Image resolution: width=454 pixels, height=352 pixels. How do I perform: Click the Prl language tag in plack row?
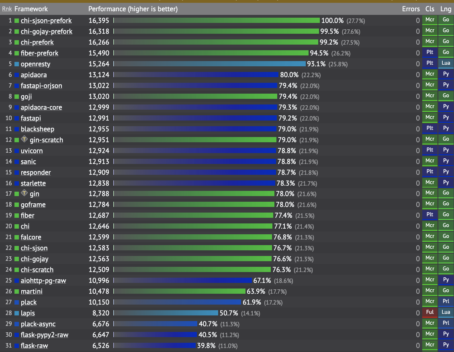point(446,302)
